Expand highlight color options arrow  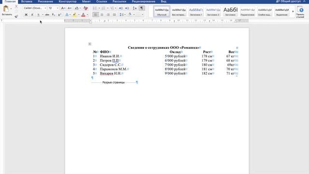point(79,14)
